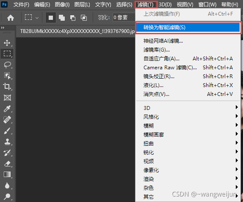Open the 文字(Y) menu

tap(103, 5)
